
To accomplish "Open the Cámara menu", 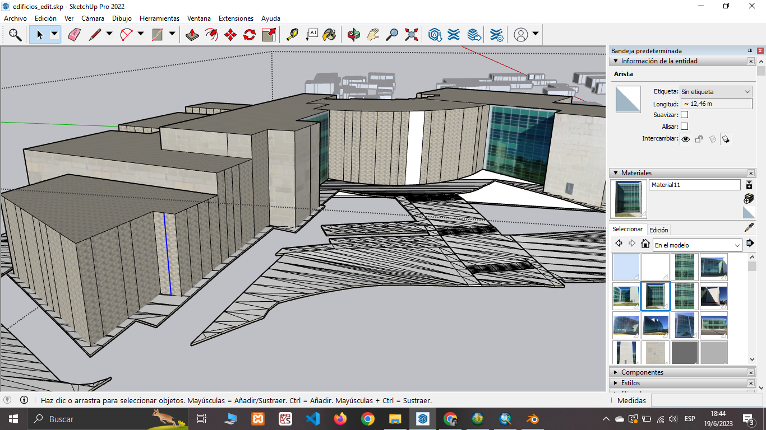I will (93, 18).
